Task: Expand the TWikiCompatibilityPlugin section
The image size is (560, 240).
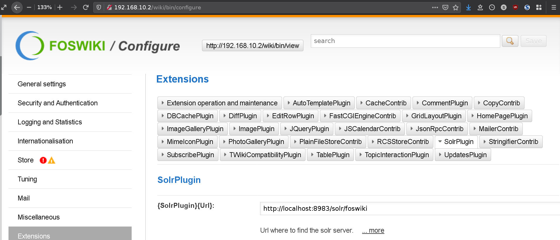Action: tap(262, 155)
